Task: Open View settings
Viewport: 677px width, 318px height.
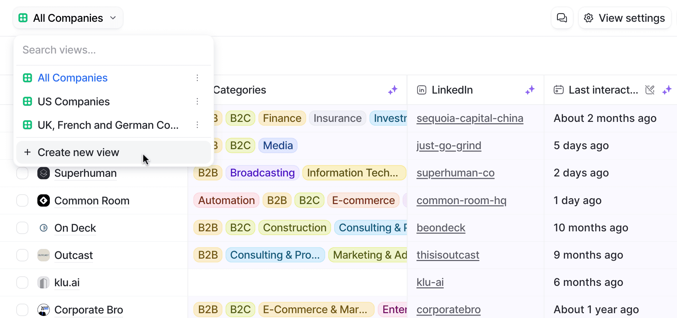Action: point(625,18)
